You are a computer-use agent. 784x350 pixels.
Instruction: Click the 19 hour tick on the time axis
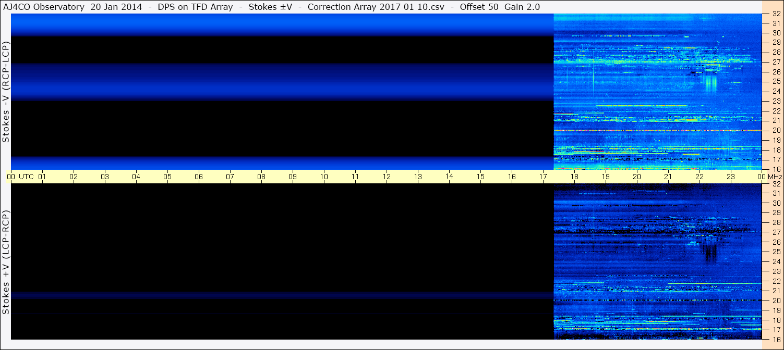tap(606, 177)
